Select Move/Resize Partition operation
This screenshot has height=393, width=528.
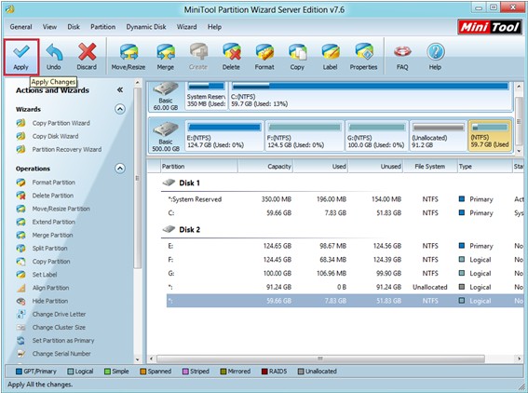point(61,209)
